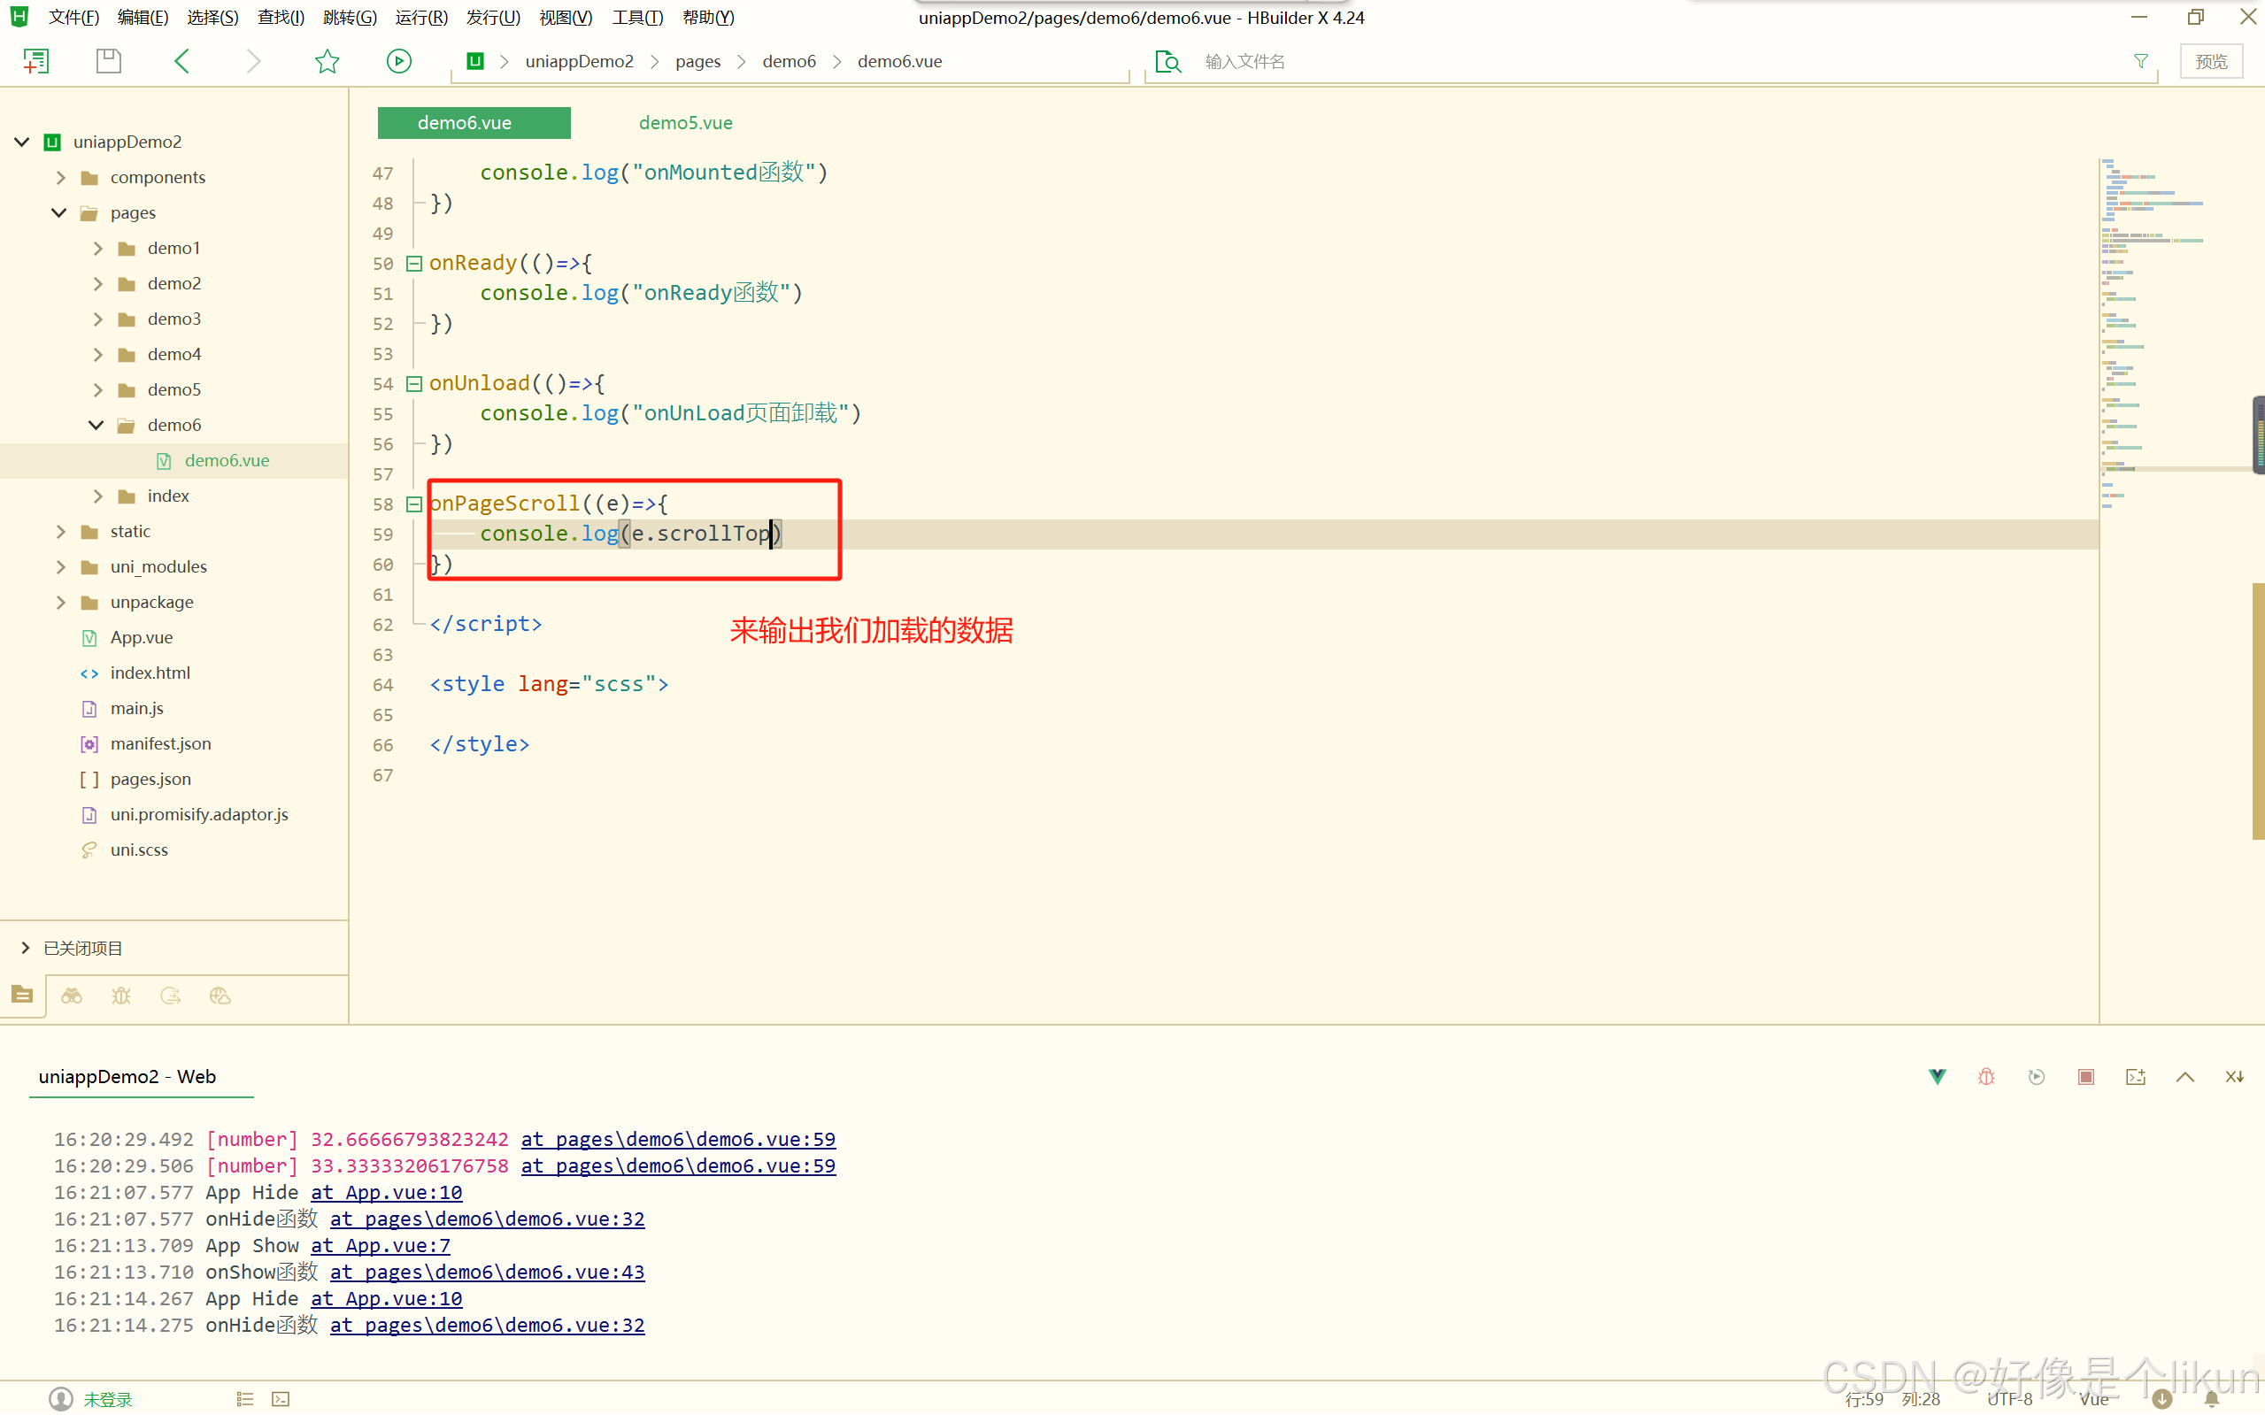2265x1415 pixels.
Task: Click the red stop run button in console
Action: [x=2085, y=1076]
